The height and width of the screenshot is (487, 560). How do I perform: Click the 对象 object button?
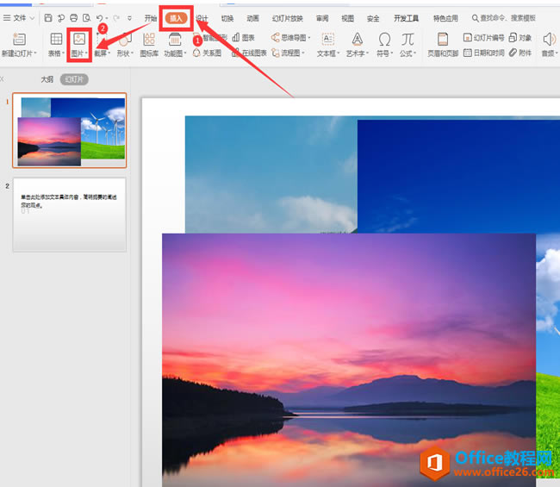click(x=520, y=38)
